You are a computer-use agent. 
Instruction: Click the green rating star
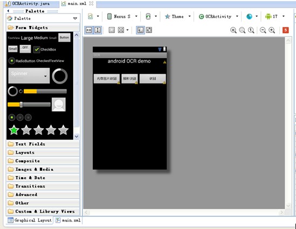click(14, 130)
